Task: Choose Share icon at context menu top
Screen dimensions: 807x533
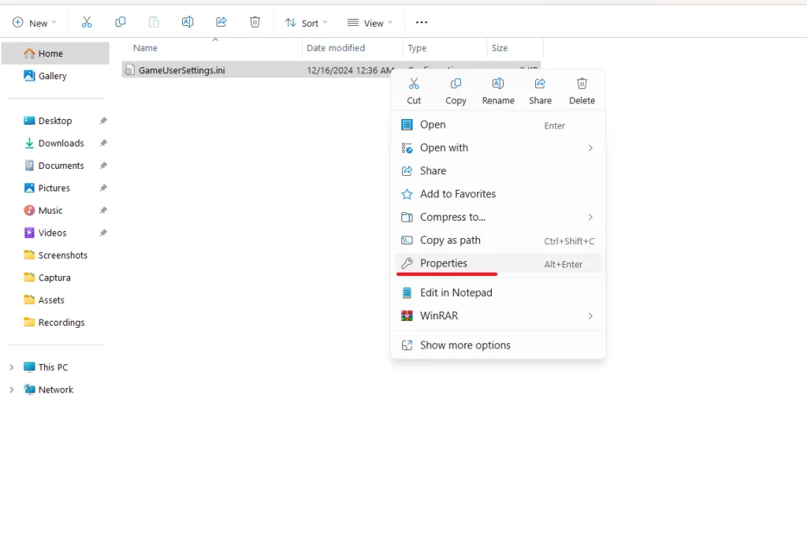Action: tap(540, 91)
